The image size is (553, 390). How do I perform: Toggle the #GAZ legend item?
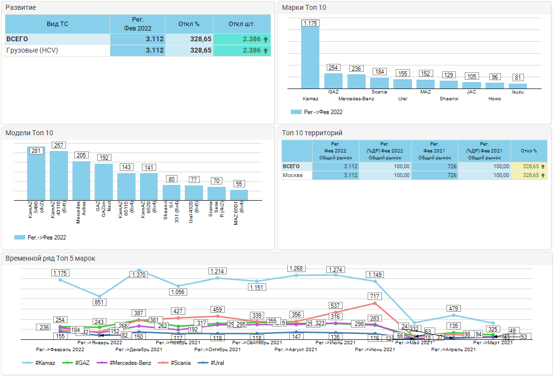(x=75, y=363)
